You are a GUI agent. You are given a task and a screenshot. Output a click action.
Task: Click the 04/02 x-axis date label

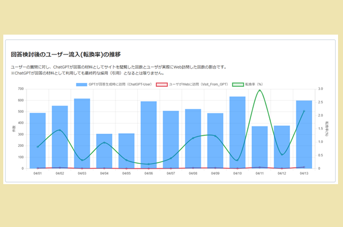point(59,174)
